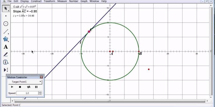Open the Measure menu
This screenshot has width=215, height=107.
coord(62,1)
